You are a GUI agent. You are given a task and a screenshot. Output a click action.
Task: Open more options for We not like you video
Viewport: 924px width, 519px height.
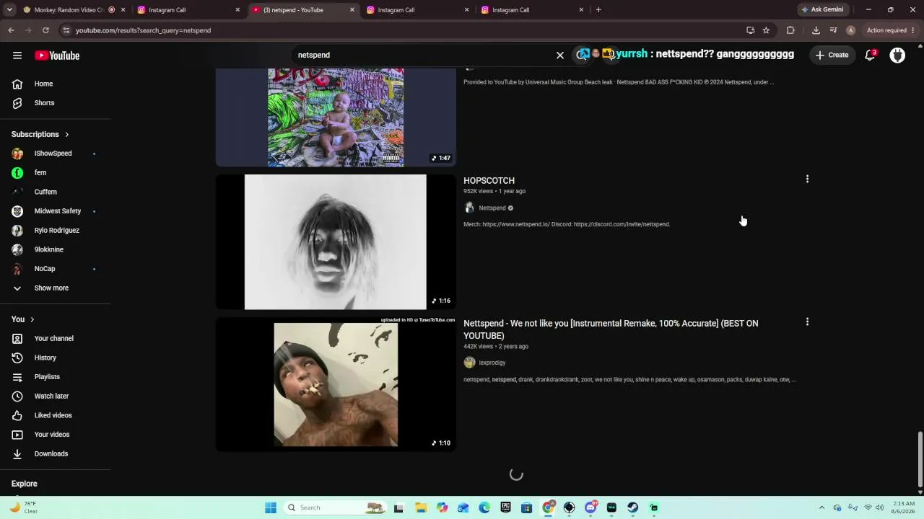807,322
